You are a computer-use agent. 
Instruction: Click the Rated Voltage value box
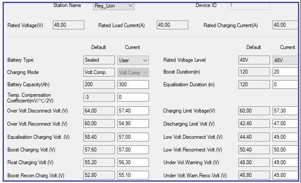68,25
